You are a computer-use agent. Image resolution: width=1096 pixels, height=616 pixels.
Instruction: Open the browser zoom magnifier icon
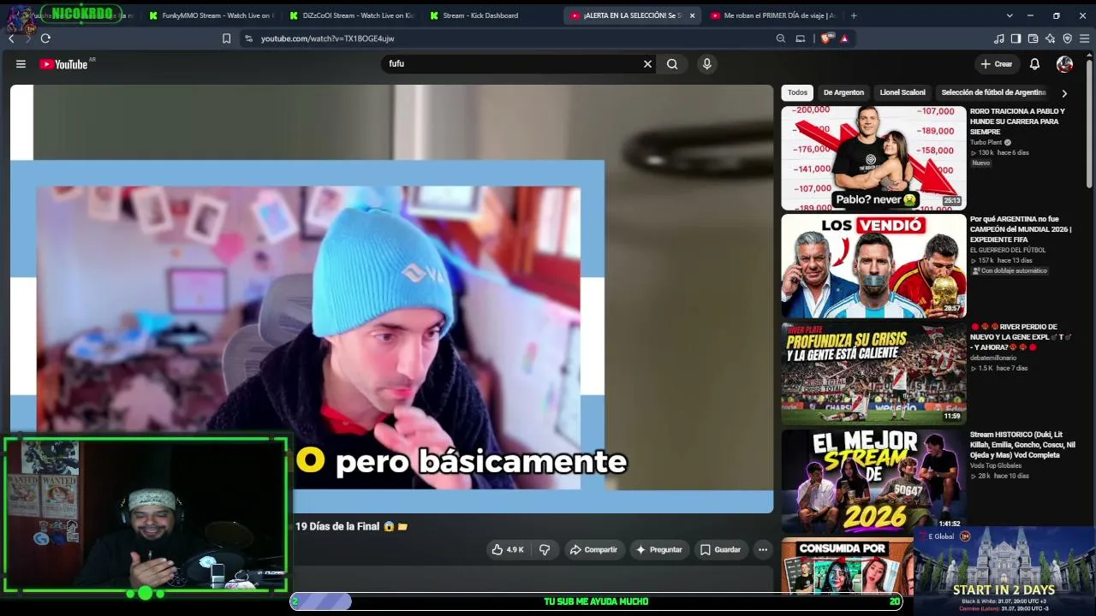[780, 38]
